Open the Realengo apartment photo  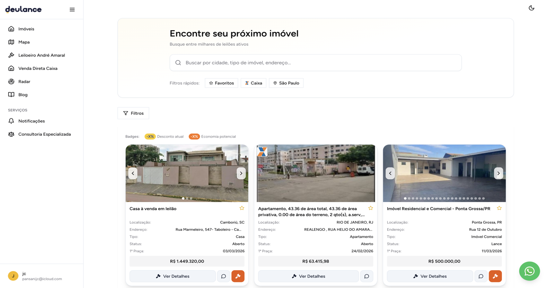[316, 173]
